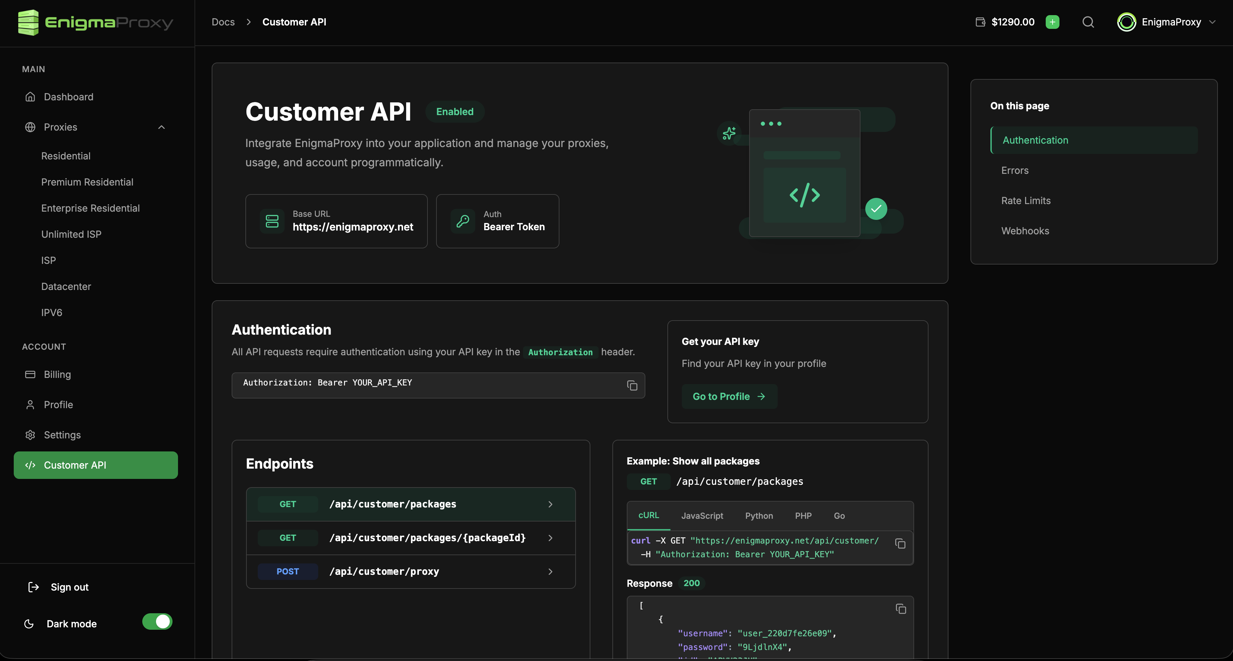1233x661 pixels.
Task: Open Datacenter proxies
Action: 66,286
